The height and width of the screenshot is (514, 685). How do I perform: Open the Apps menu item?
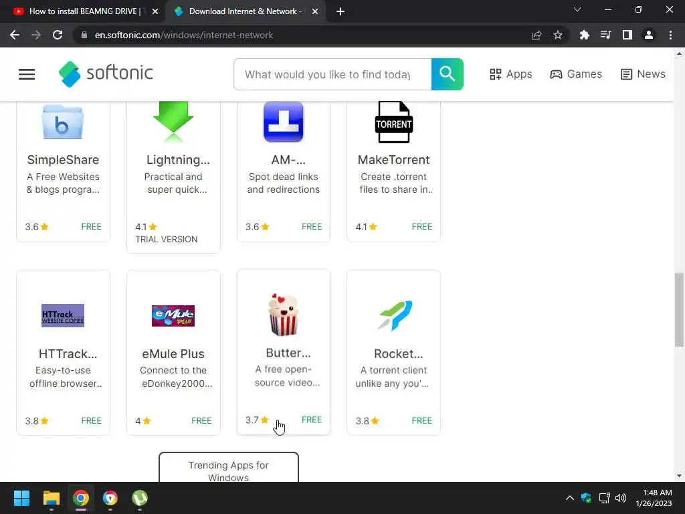(510, 74)
